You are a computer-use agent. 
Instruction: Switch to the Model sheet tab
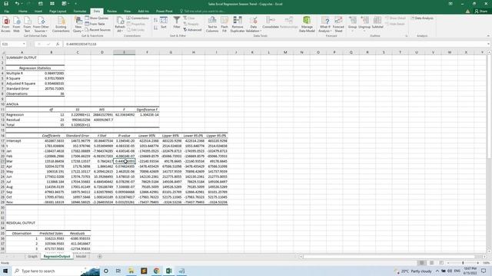(x=81, y=256)
